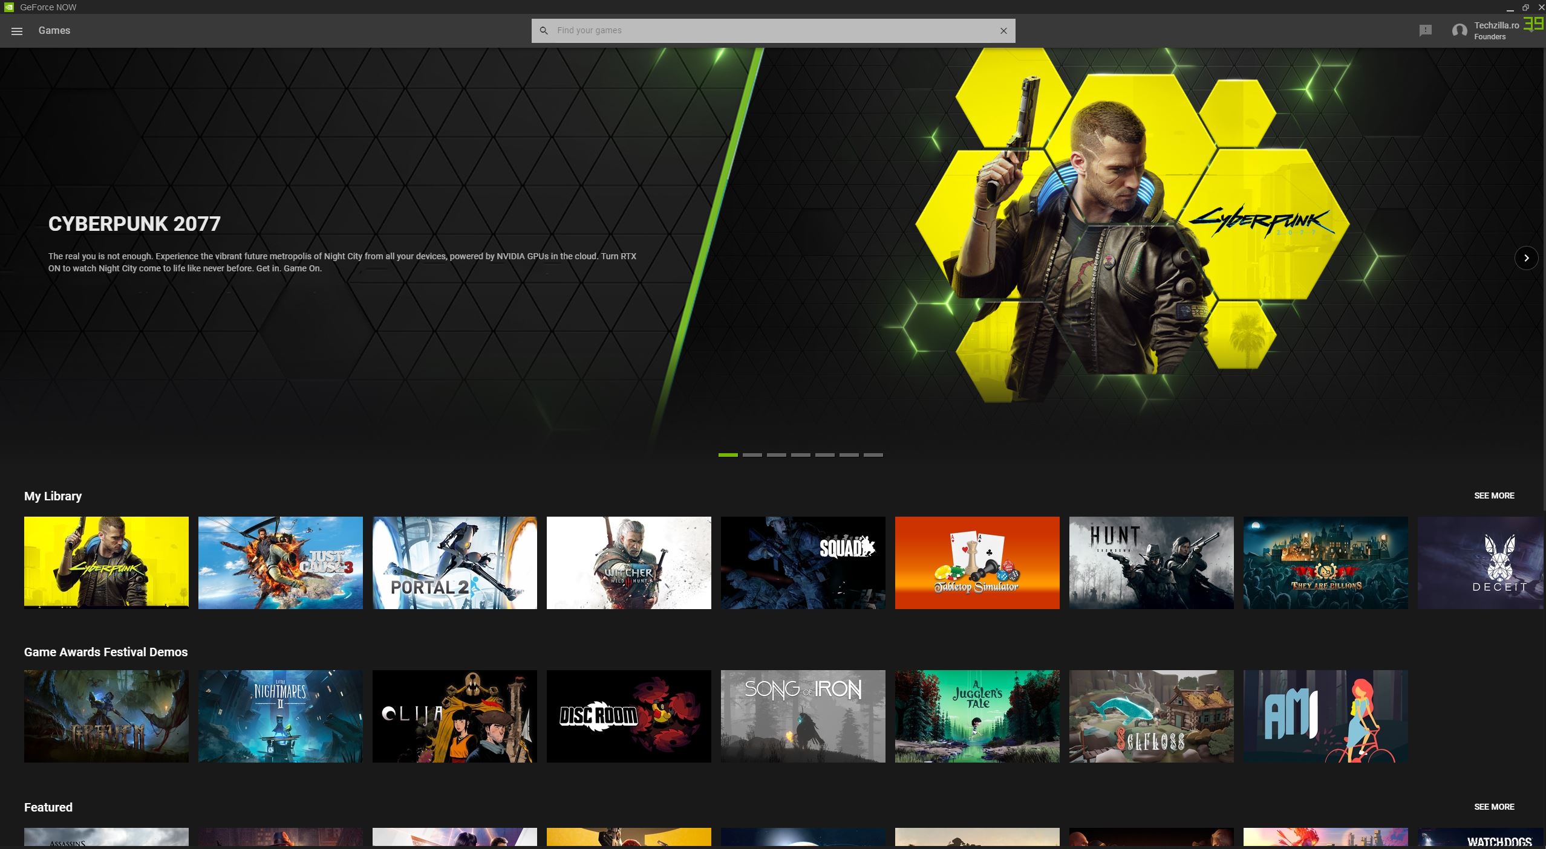1546x849 pixels.
Task: Jump to the last carousel slide indicator
Action: (x=873, y=454)
